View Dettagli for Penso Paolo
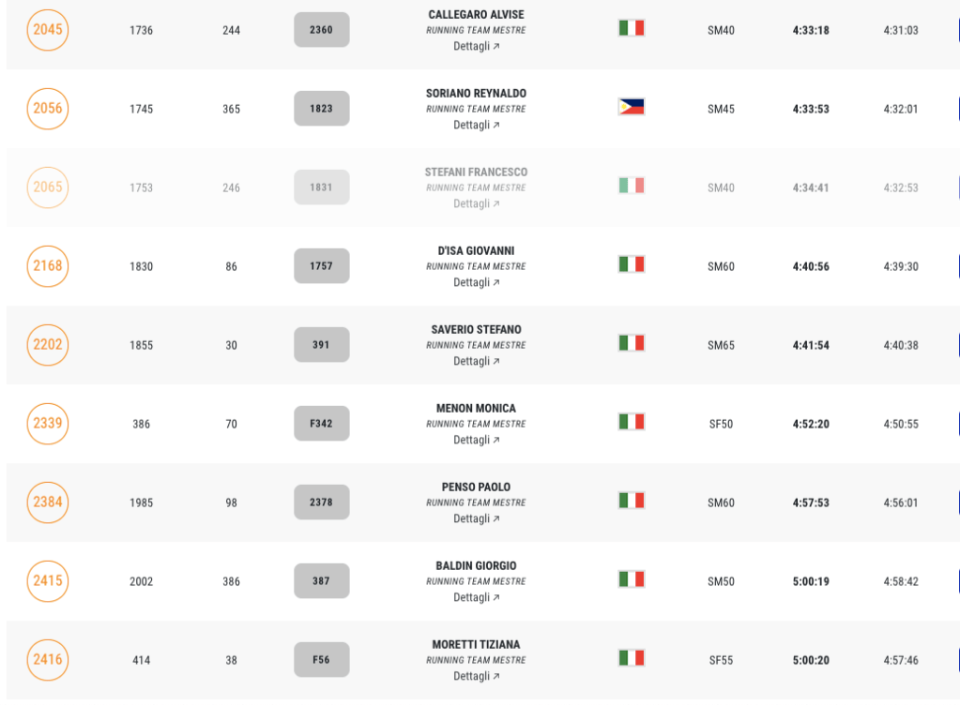960x705 pixels. (x=477, y=518)
